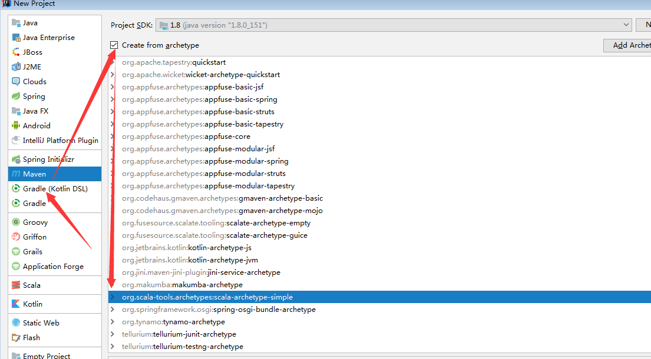This screenshot has height=359, width=651.
Task: Expand org.apache.wicket:wicket-archetype-quickstart node
Action: point(112,75)
